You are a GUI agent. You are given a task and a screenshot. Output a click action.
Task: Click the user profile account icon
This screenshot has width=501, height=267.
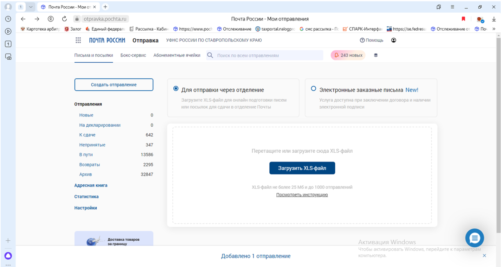pyautogui.click(x=393, y=40)
